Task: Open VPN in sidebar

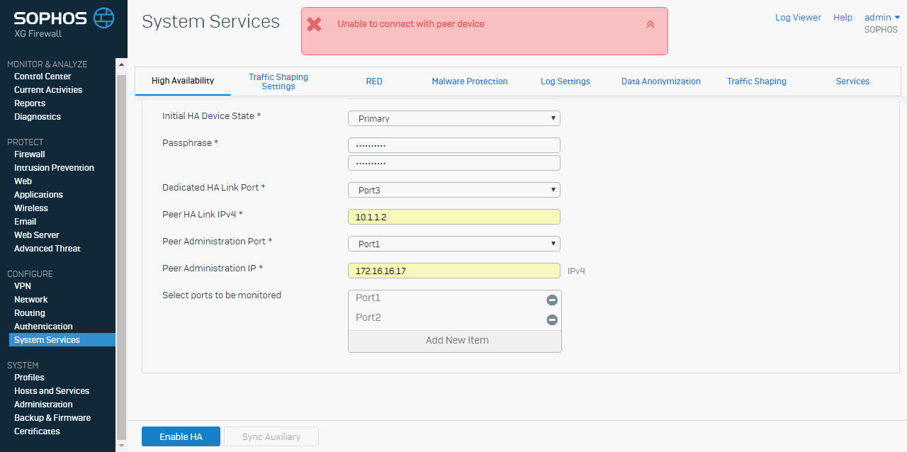Action: click(x=23, y=286)
